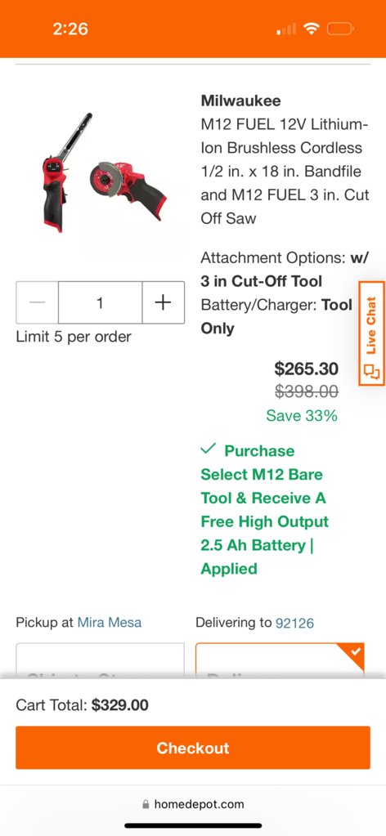The image size is (386, 836).
Task: Select the Ship to Store option card
Action: click(x=101, y=660)
